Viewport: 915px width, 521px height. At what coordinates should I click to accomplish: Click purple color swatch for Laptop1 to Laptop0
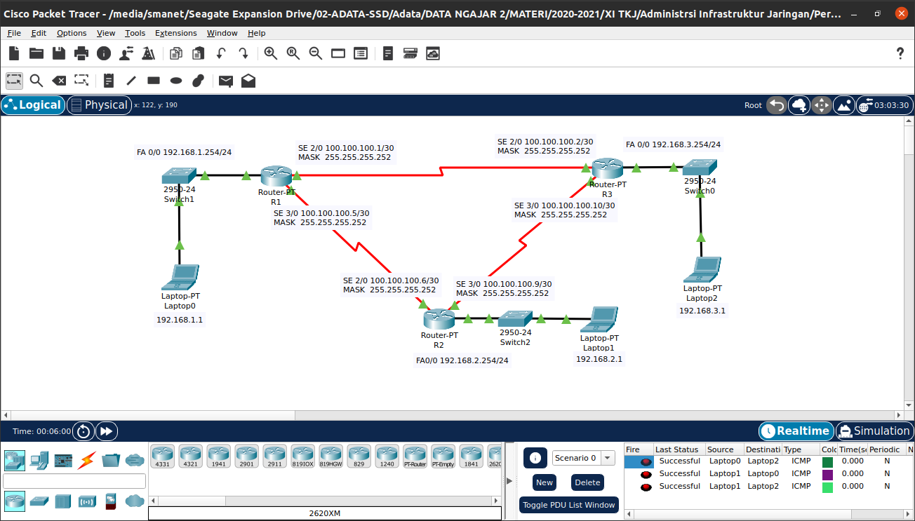click(827, 475)
